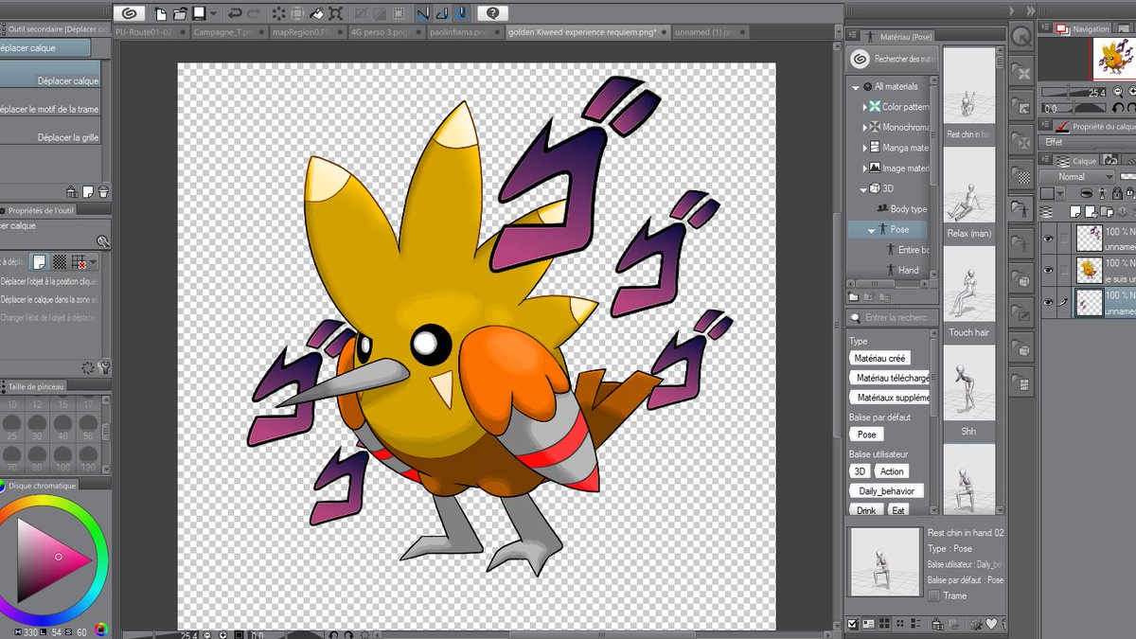Filter by Action user tag
Screen dimensions: 1136x639
pos(892,471)
